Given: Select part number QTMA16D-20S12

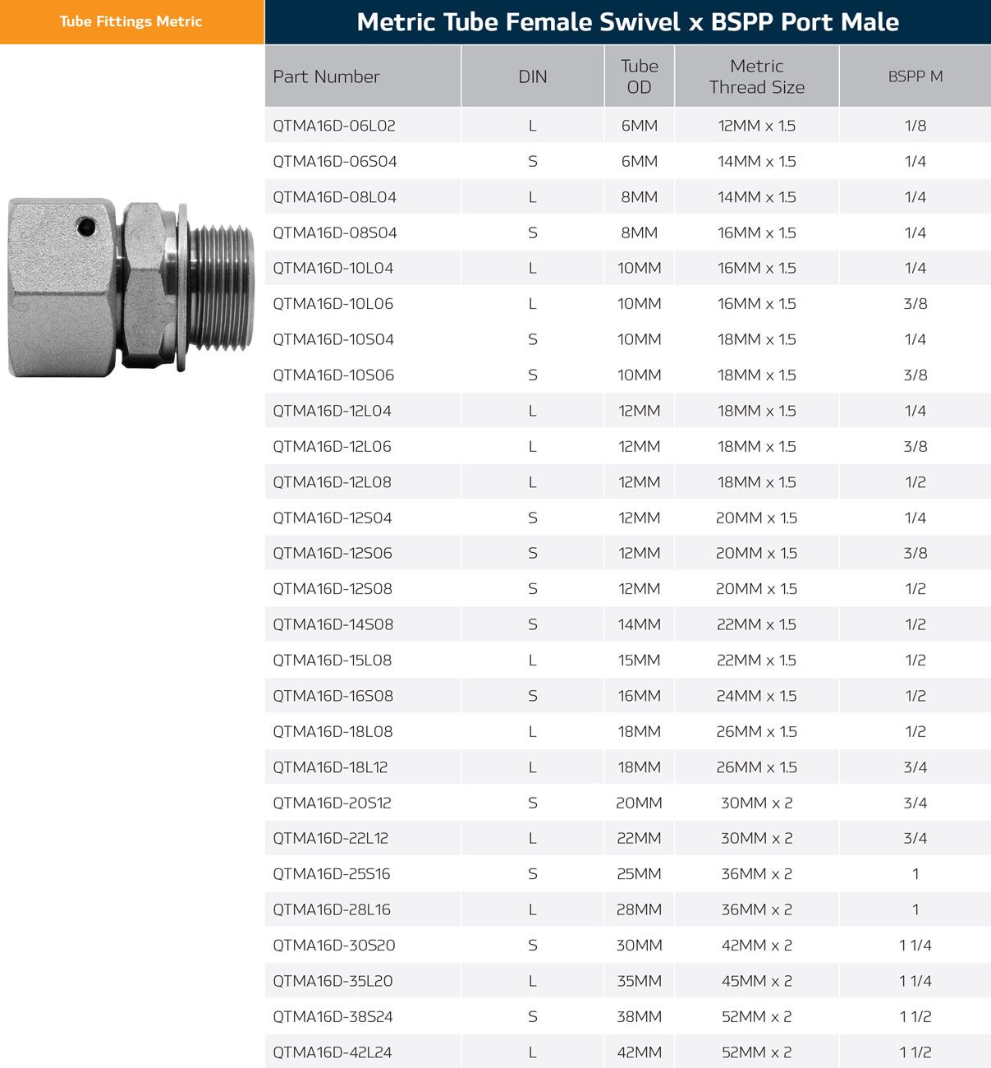Looking at the screenshot, I should 333,803.
